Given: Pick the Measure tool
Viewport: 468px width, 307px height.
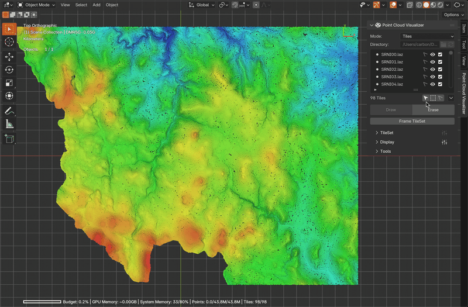Looking at the screenshot, I should coord(9,123).
